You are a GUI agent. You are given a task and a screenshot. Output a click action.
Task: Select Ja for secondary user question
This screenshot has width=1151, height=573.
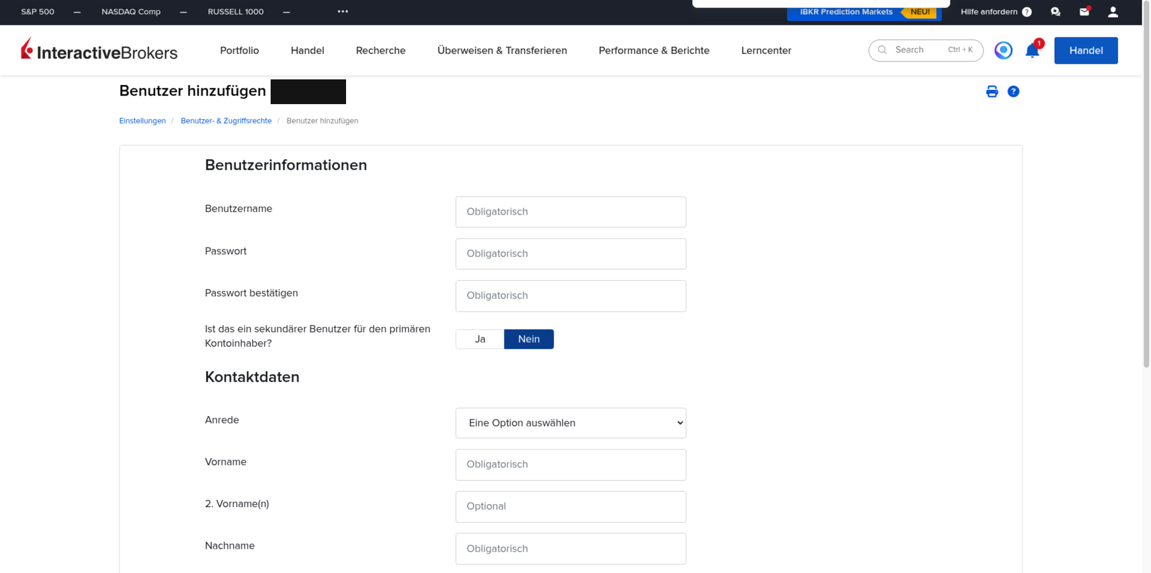480,339
